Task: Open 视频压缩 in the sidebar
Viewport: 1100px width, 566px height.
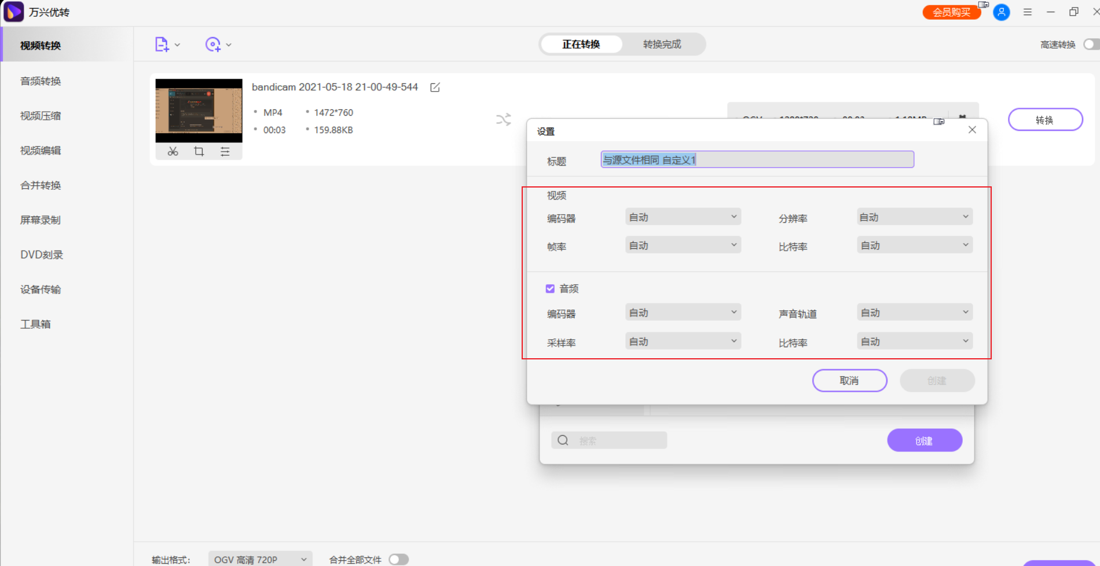Action: click(x=41, y=116)
